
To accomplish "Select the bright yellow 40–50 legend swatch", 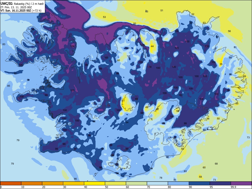I will (x=94, y=183).
